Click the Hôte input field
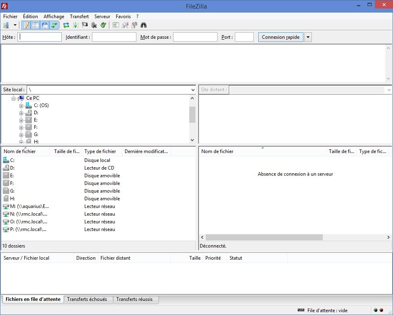Image resolution: width=393 pixels, height=315 pixels. tap(40, 37)
